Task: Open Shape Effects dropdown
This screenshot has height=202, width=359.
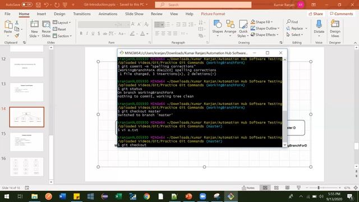Action: click(x=264, y=35)
